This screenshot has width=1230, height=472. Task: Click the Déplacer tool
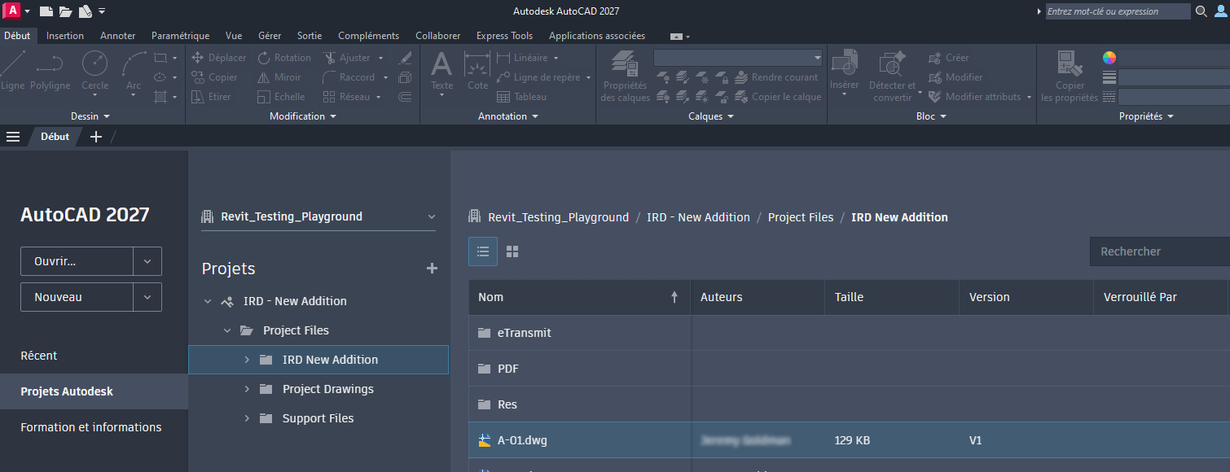click(x=218, y=58)
